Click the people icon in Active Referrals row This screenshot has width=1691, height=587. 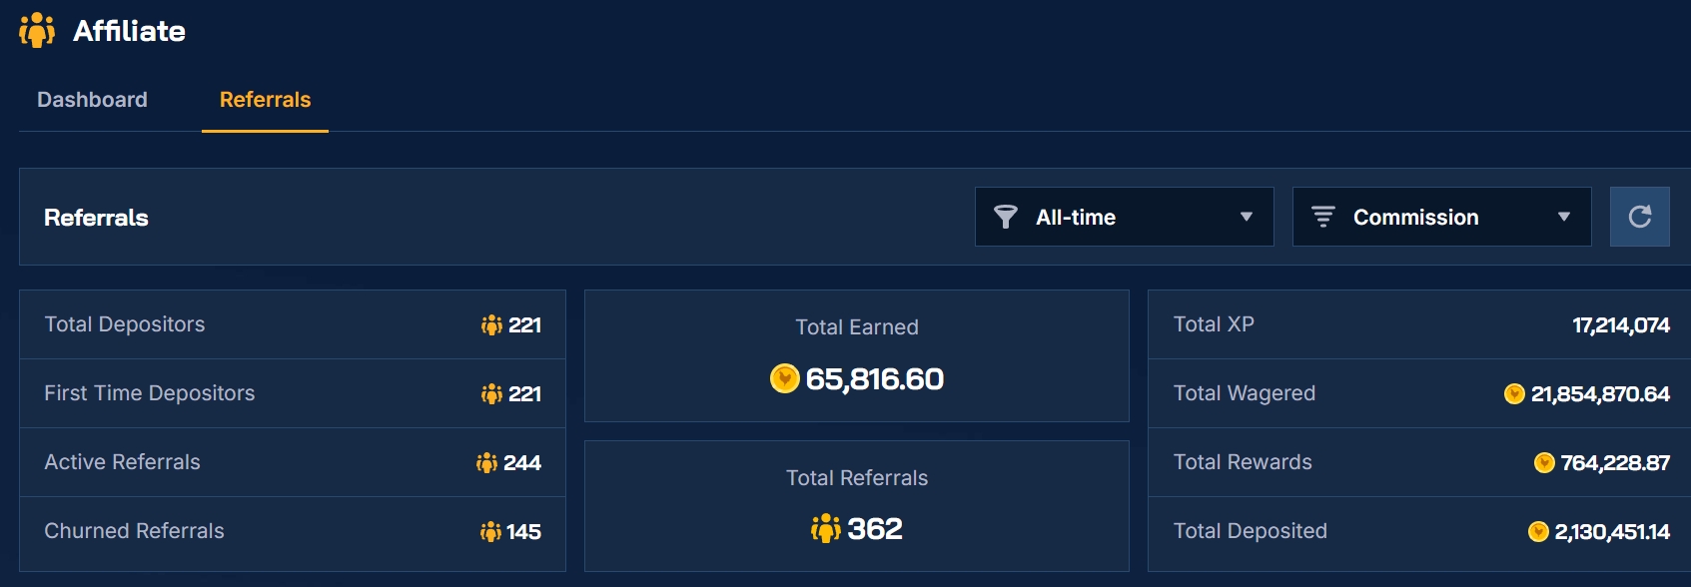click(x=486, y=462)
